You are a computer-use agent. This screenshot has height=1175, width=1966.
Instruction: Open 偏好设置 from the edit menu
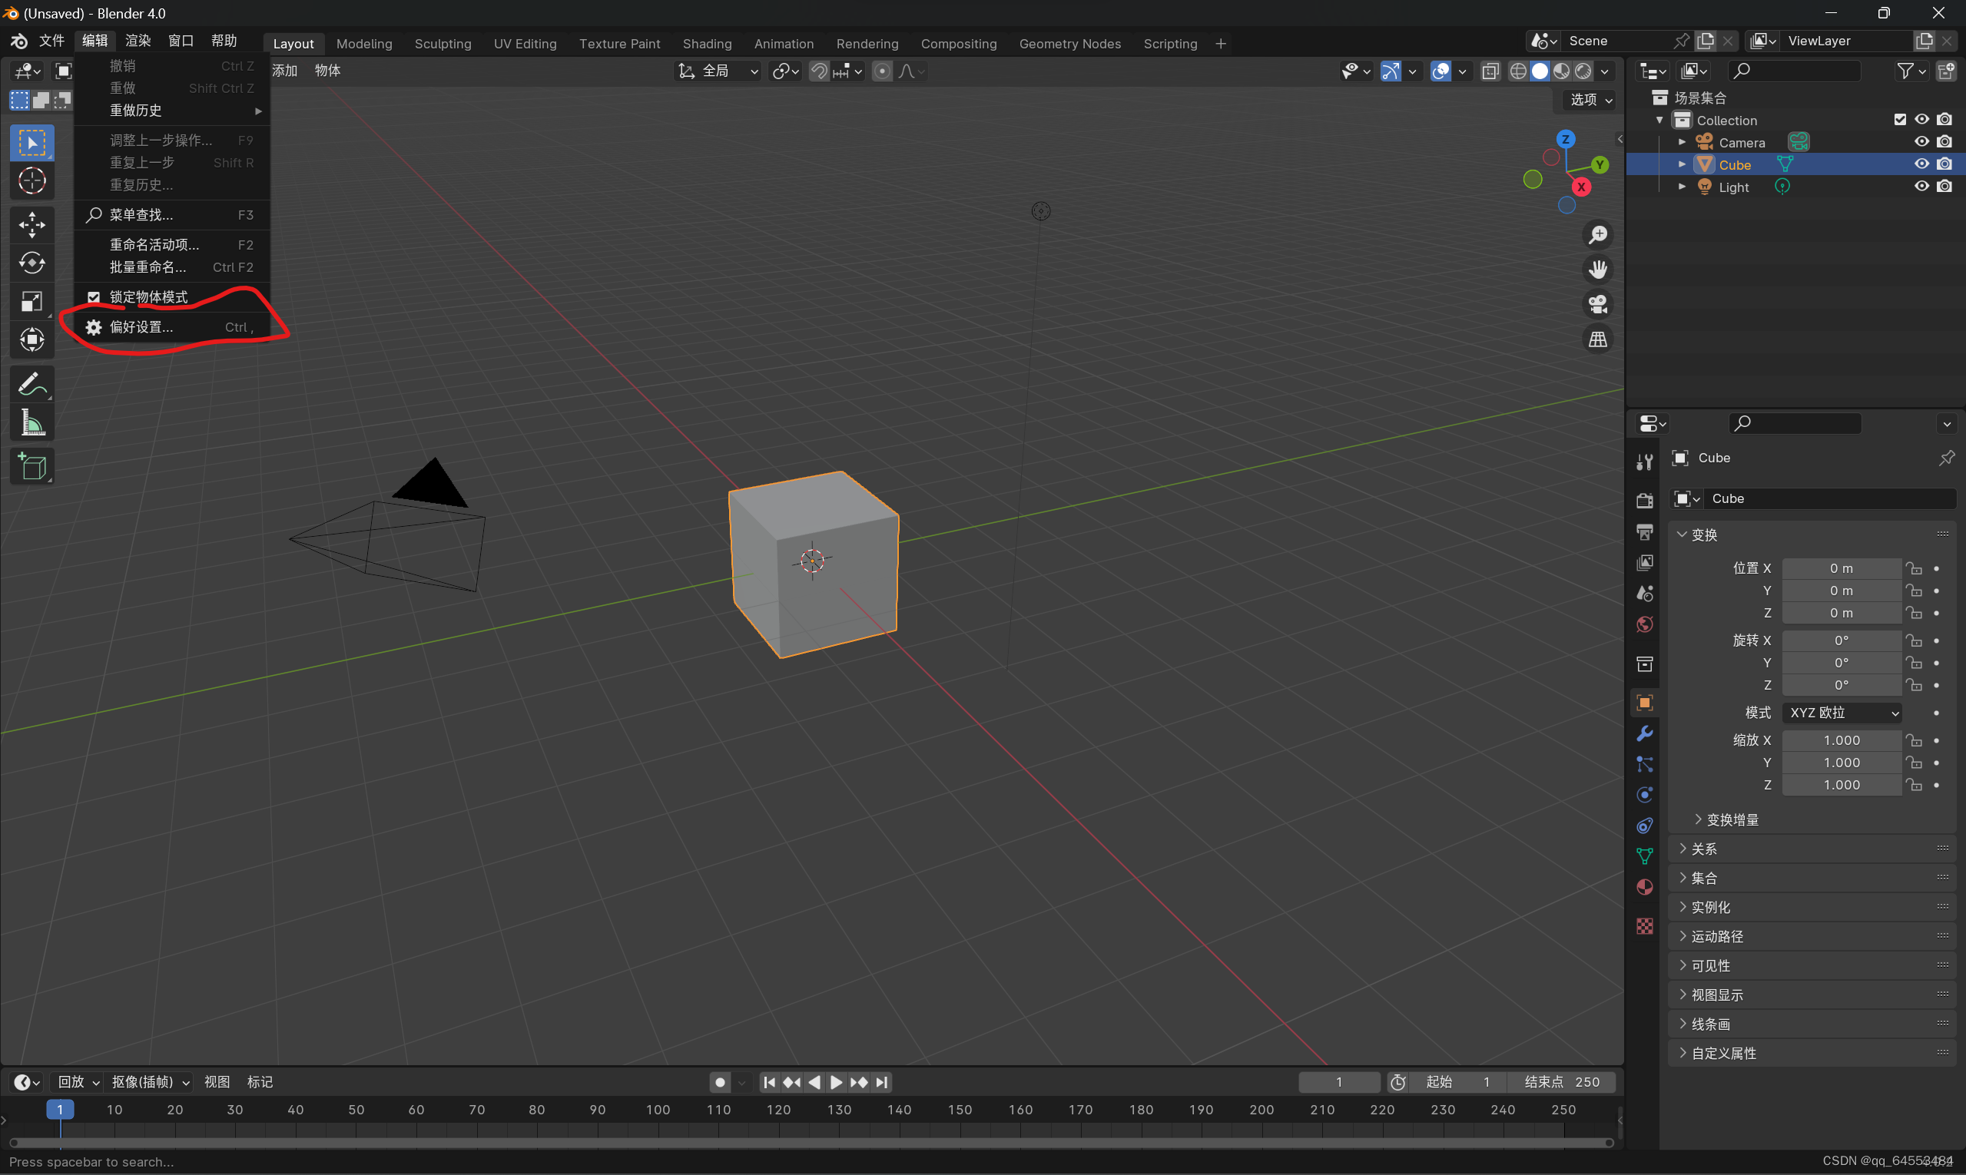pyautogui.click(x=143, y=326)
